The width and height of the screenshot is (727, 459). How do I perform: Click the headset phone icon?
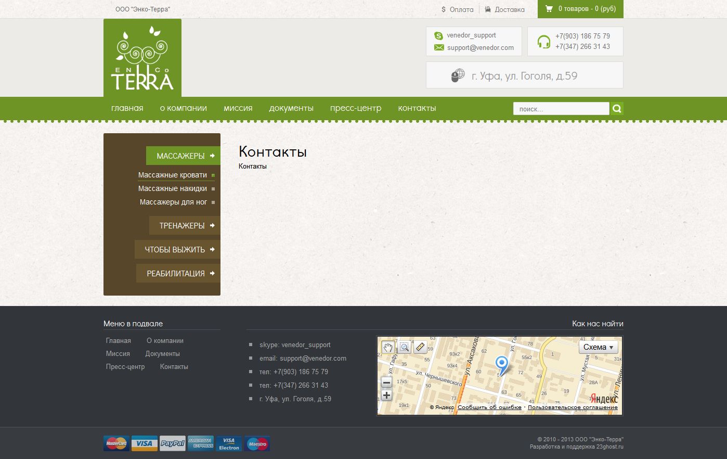(x=544, y=42)
